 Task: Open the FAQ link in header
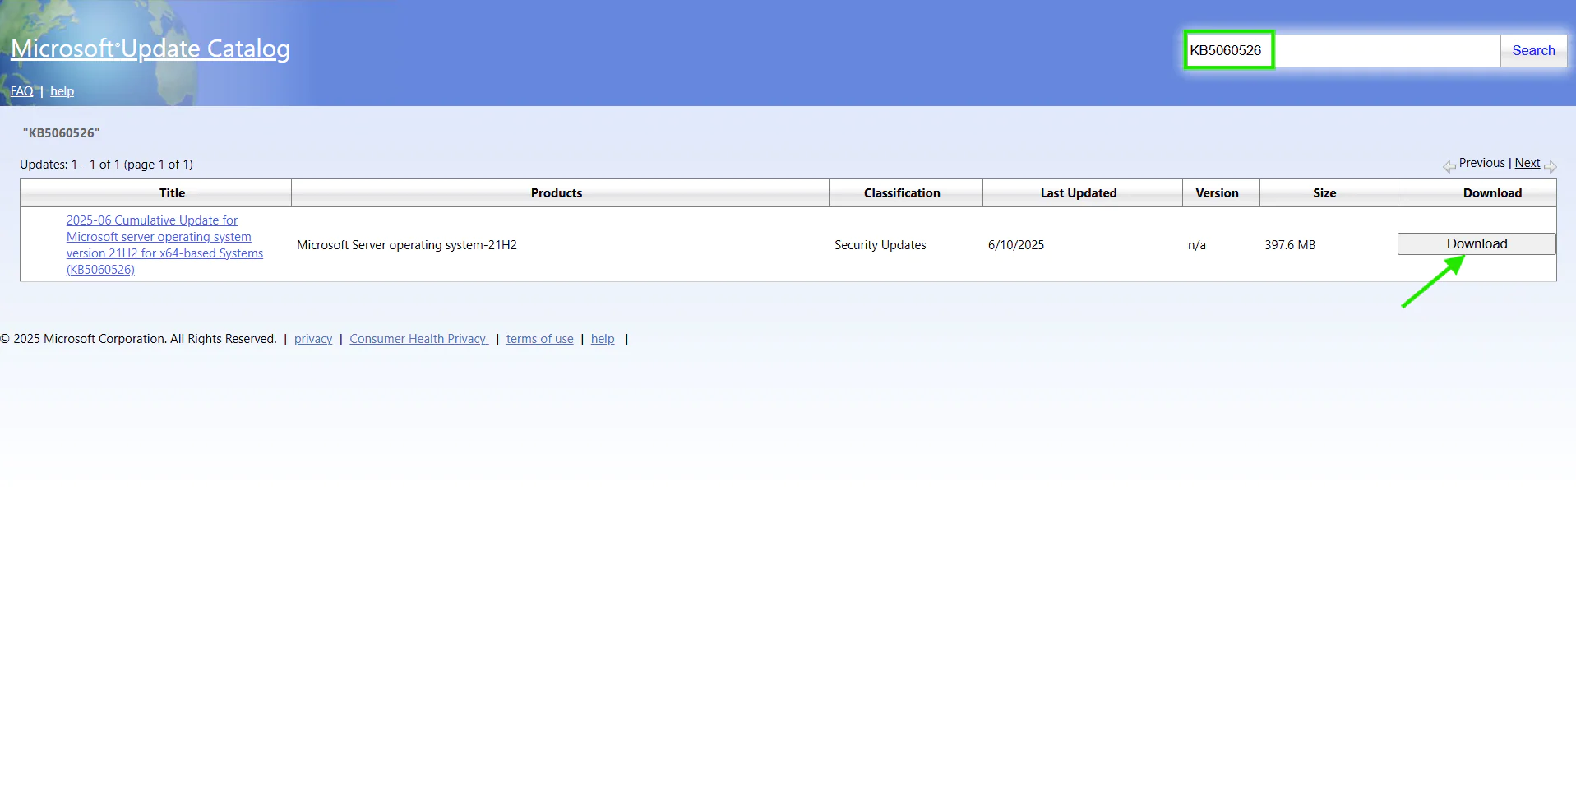coord(22,91)
